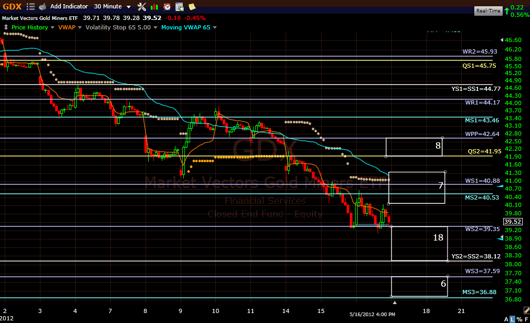The image size is (530, 323).
Task: Click the Moving VWAP 65 indicator label
Action: tap(185, 27)
